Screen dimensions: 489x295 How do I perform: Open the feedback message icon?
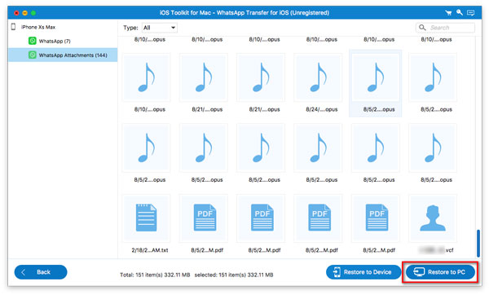coord(470,13)
